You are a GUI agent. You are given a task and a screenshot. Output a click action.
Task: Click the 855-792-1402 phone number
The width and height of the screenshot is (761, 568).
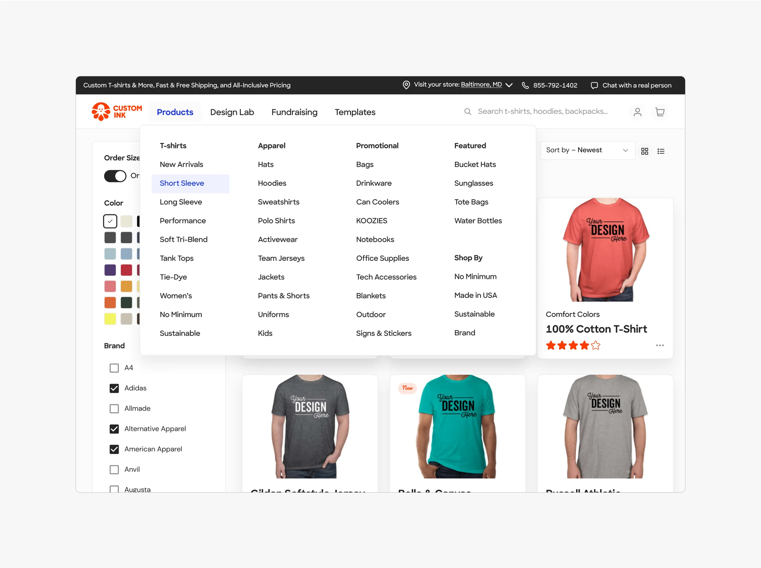pos(555,85)
